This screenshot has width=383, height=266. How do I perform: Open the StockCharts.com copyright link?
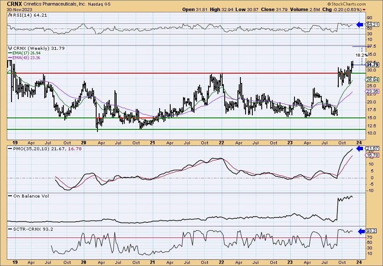coord(347,4)
